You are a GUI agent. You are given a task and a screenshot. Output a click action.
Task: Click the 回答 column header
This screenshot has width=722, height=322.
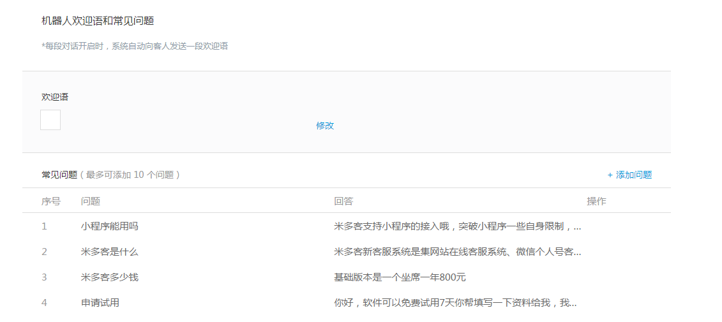(x=343, y=201)
